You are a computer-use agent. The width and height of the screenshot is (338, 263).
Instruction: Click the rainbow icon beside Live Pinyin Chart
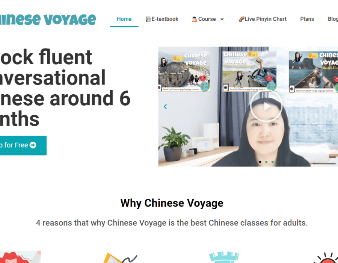point(241,19)
